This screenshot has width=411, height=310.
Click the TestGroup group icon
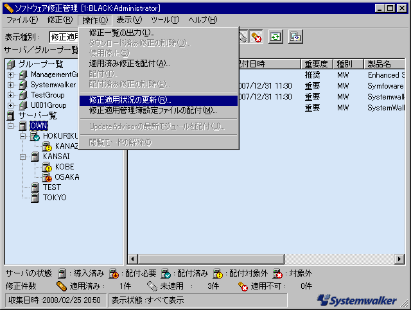point(23,95)
